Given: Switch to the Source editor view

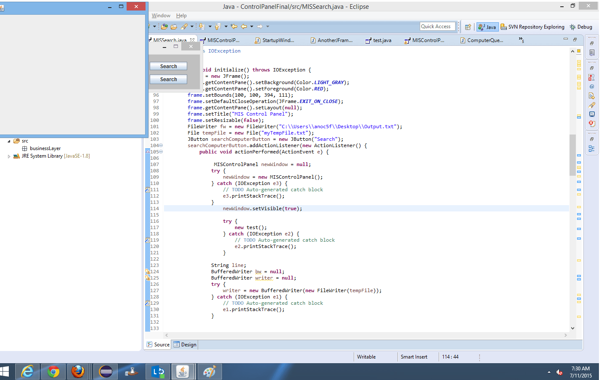Looking at the screenshot, I should 158,345.
